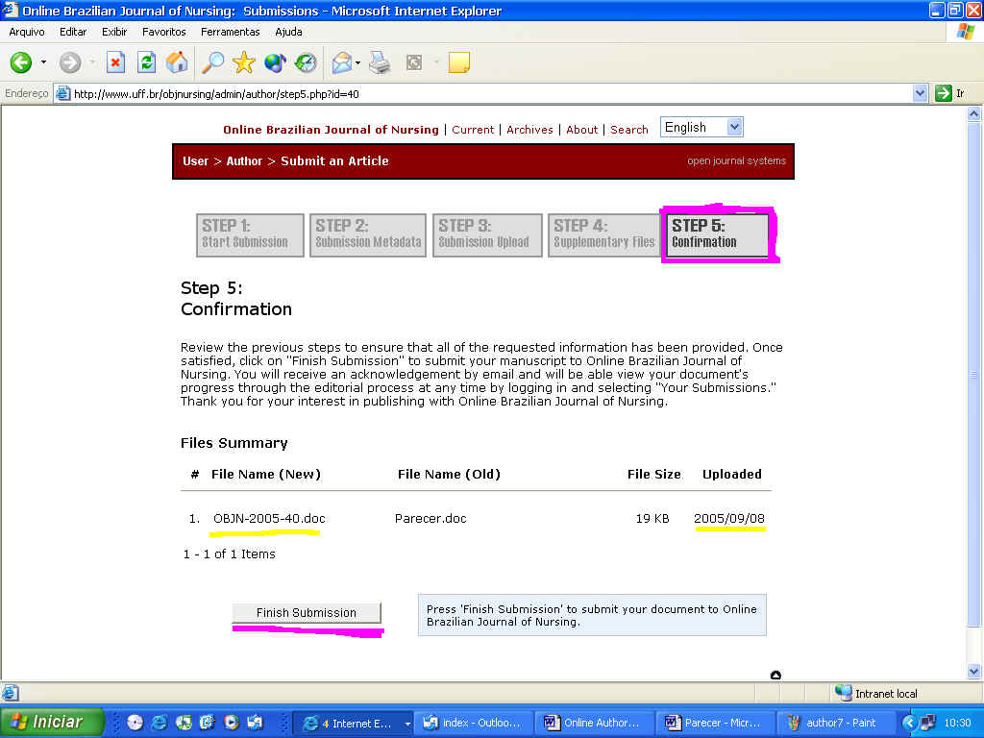Click the Finish Submission button
Viewport: 984px width, 738px height.
tap(306, 613)
